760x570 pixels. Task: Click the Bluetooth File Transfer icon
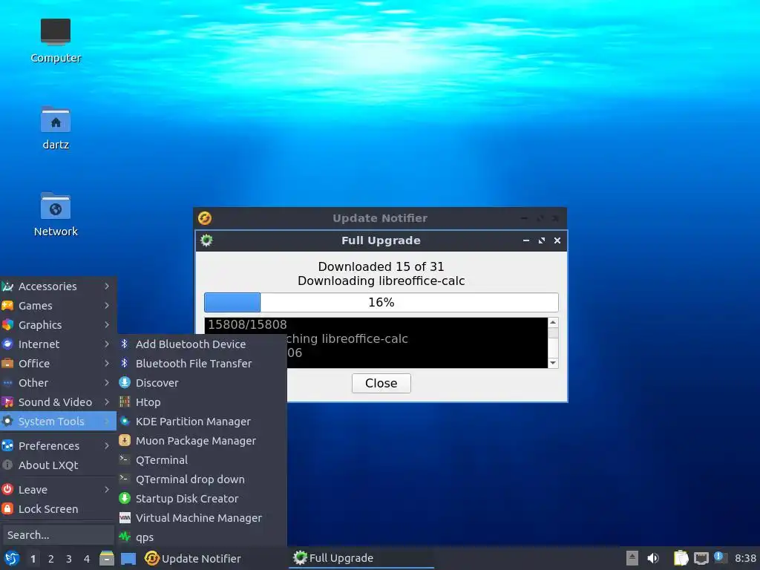[125, 364]
